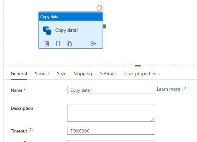Click into the Name input field
The width and height of the screenshot is (197, 142).
point(111,90)
